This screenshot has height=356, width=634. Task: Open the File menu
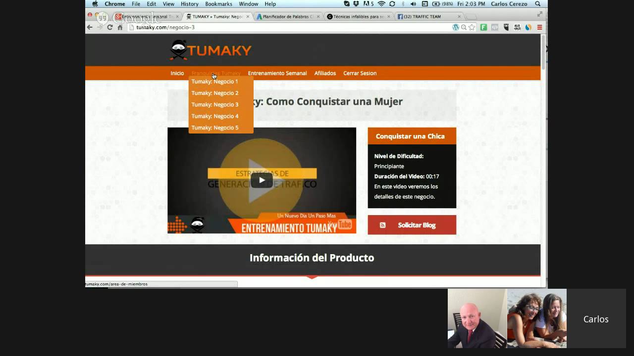pos(136,3)
